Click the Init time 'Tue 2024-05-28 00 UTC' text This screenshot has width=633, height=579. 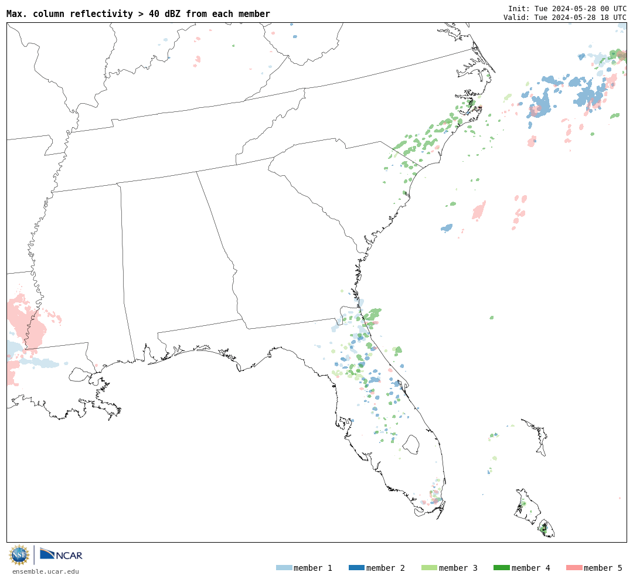[x=580, y=8]
